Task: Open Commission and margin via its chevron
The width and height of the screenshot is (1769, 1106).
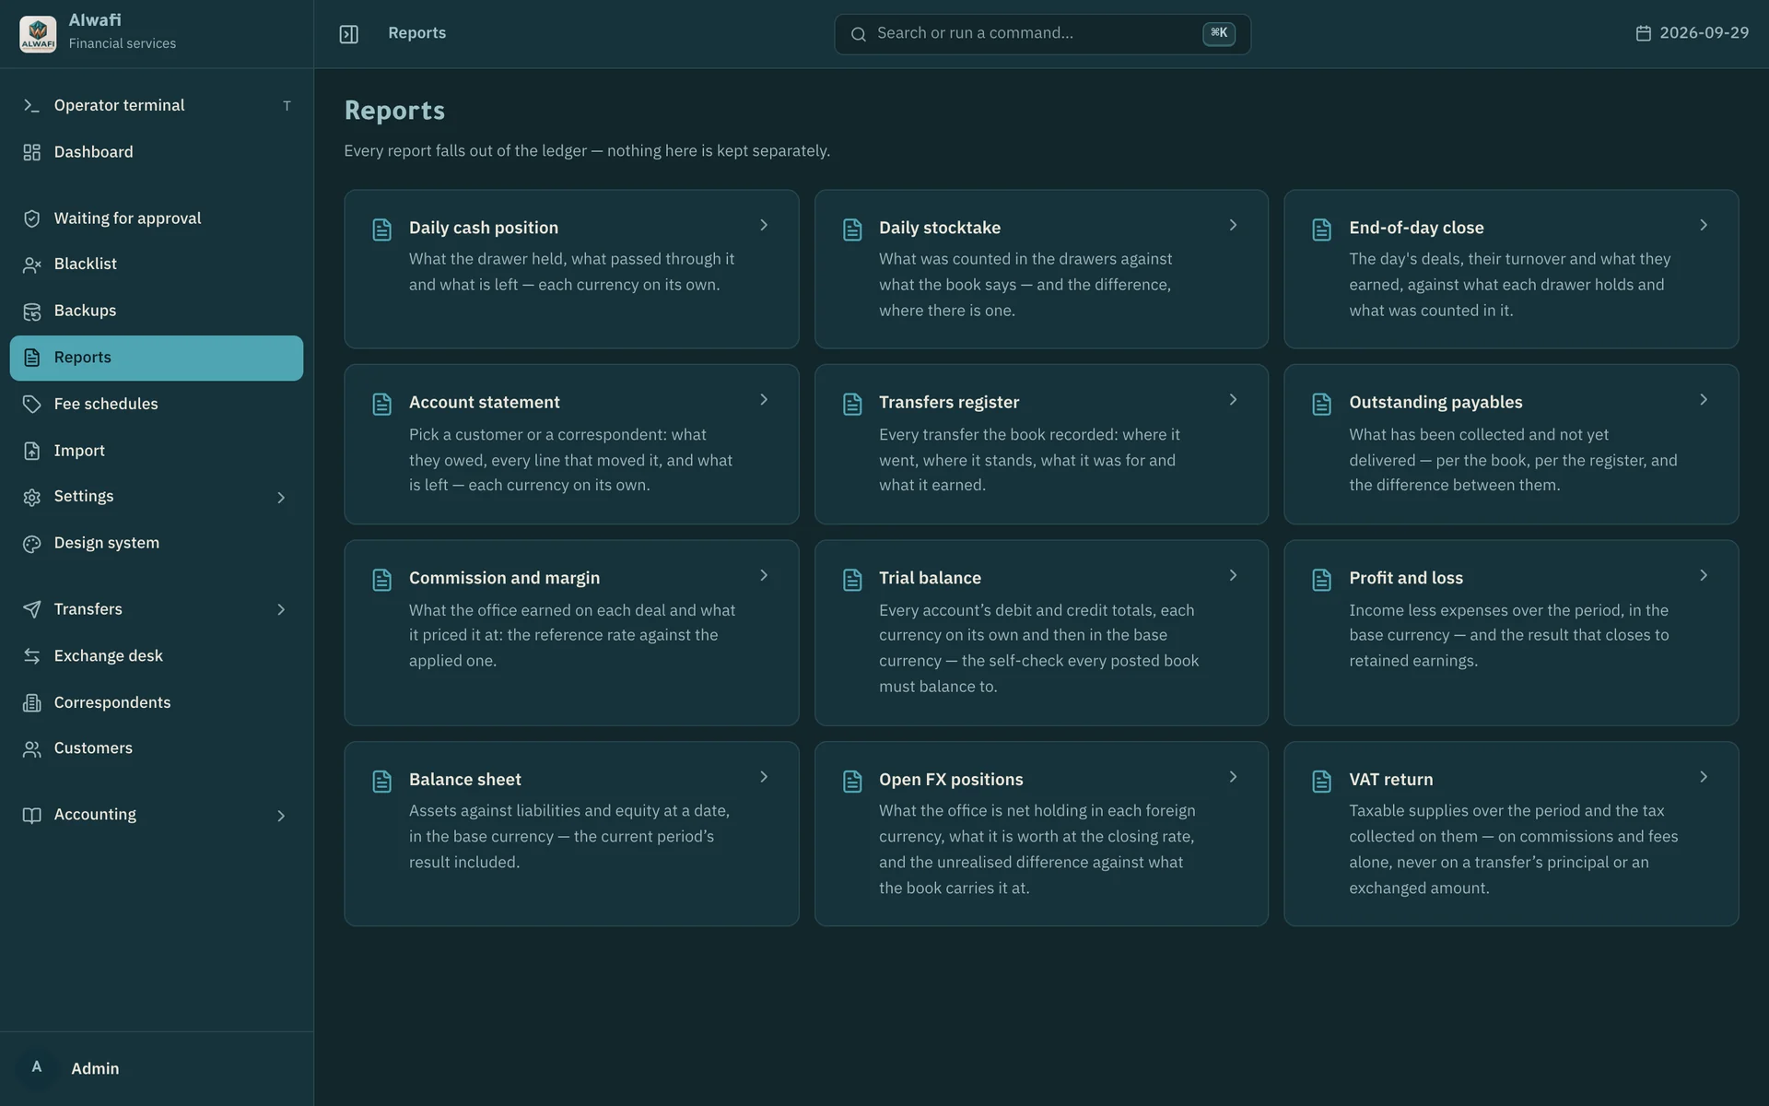Action: coord(764,575)
